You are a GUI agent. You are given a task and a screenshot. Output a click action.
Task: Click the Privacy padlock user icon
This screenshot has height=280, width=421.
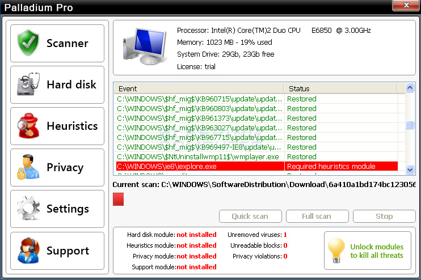coord(28,168)
